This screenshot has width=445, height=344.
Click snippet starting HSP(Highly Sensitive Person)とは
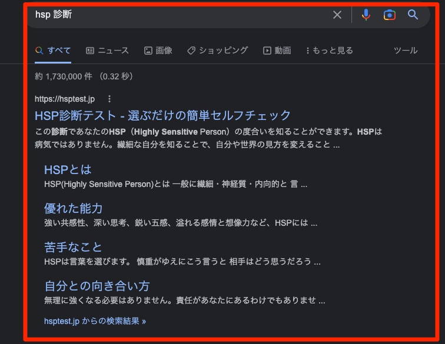coord(175,184)
